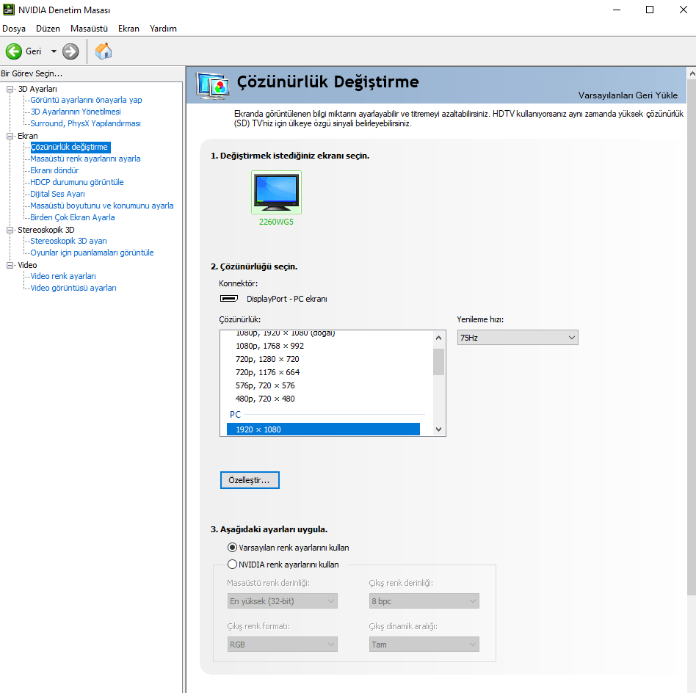Open HDCP durumunu görüntüle
The height and width of the screenshot is (693, 696).
point(77,182)
